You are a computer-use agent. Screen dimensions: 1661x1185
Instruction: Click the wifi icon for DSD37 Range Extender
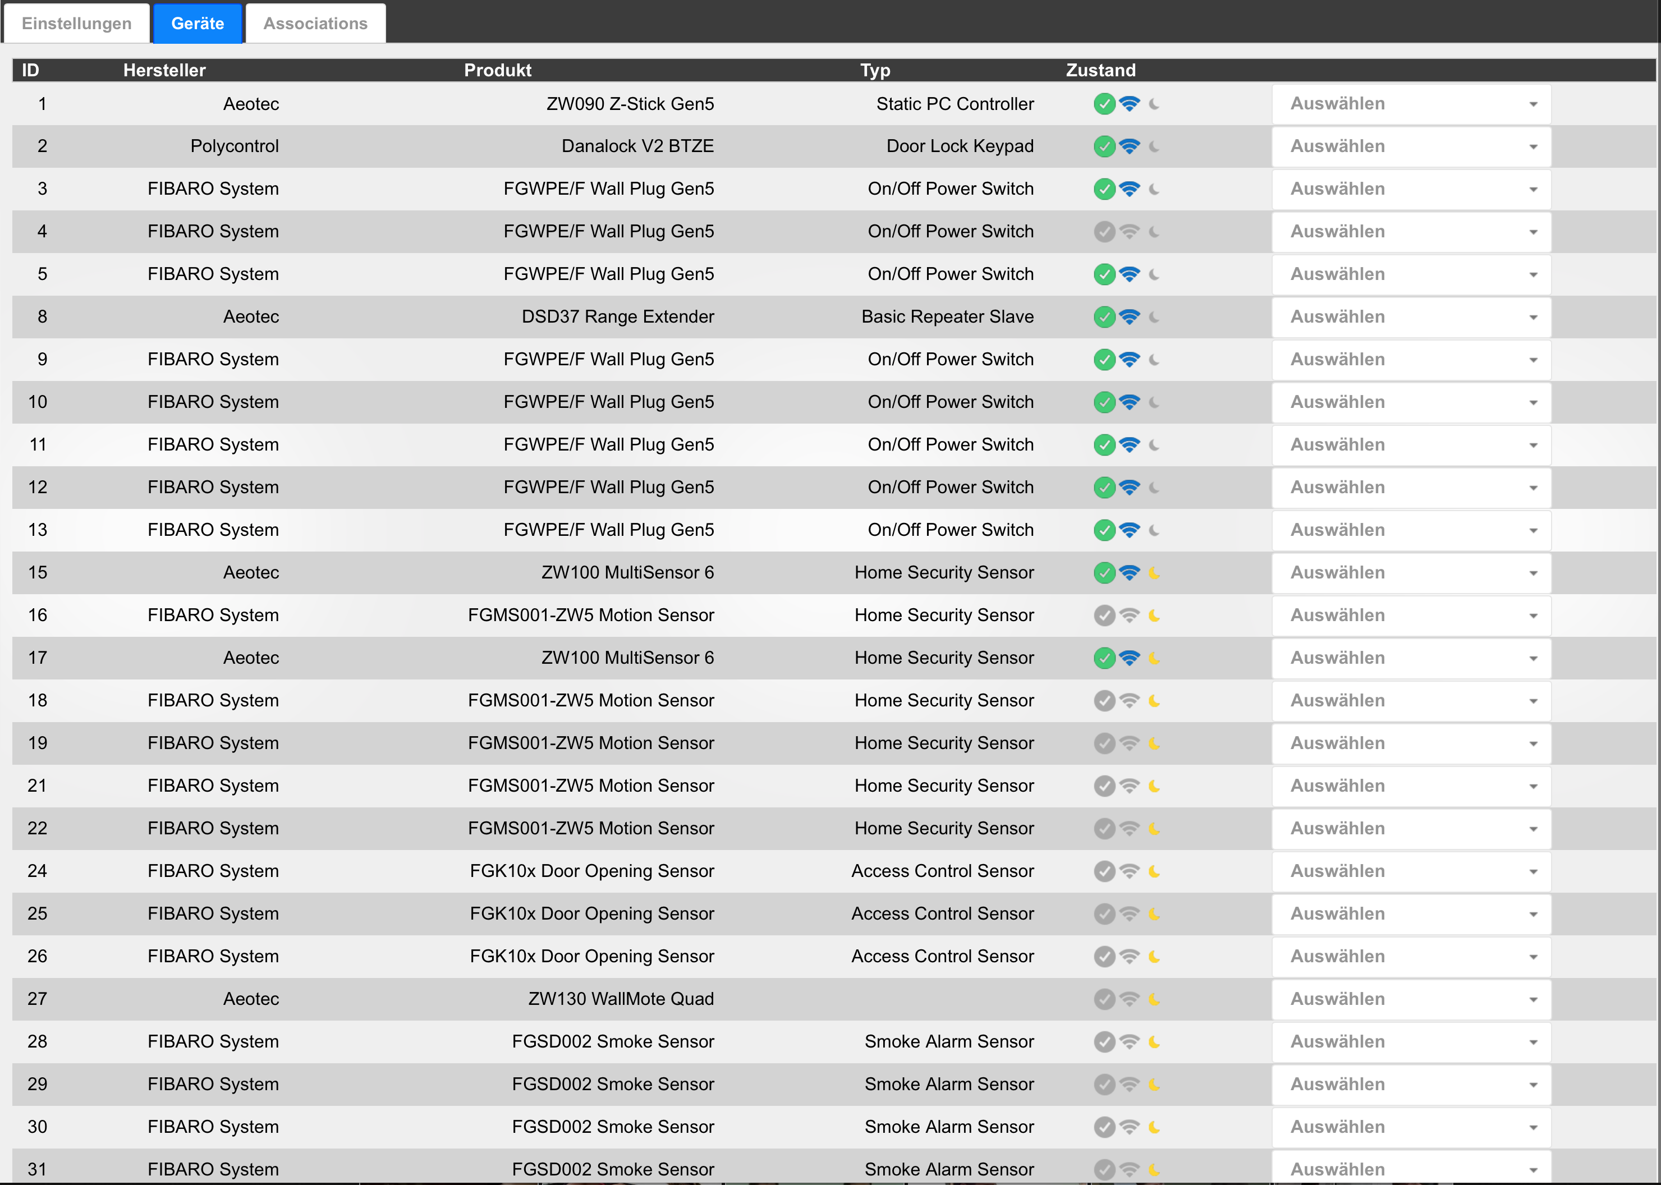click(x=1129, y=318)
